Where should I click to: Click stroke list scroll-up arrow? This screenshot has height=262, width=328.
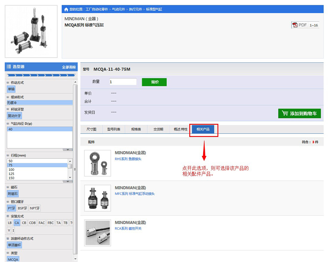click(70, 161)
